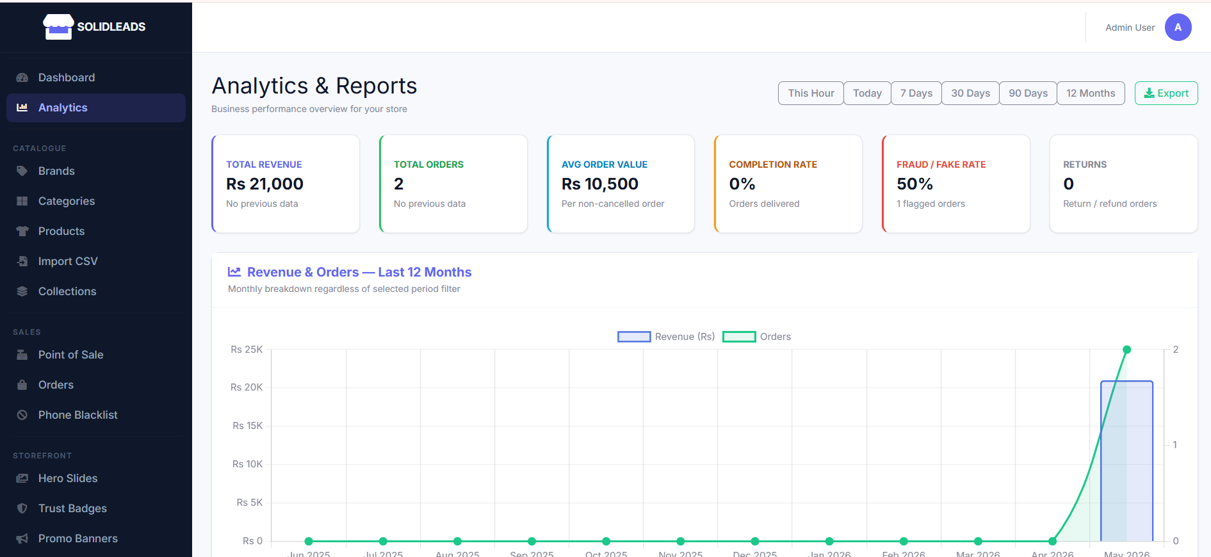The height and width of the screenshot is (557, 1211).
Task: Open Products from the catalogue section
Action: pyautogui.click(x=96, y=231)
